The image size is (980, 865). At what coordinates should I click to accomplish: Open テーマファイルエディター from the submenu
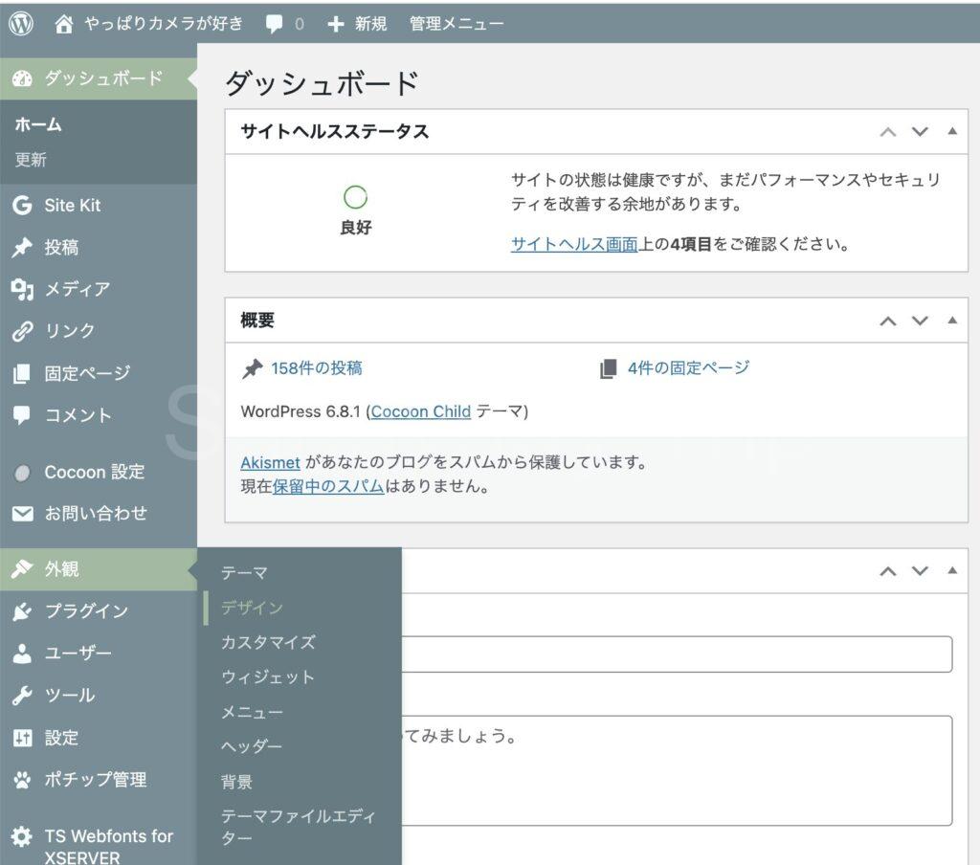pyautogui.click(x=298, y=827)
